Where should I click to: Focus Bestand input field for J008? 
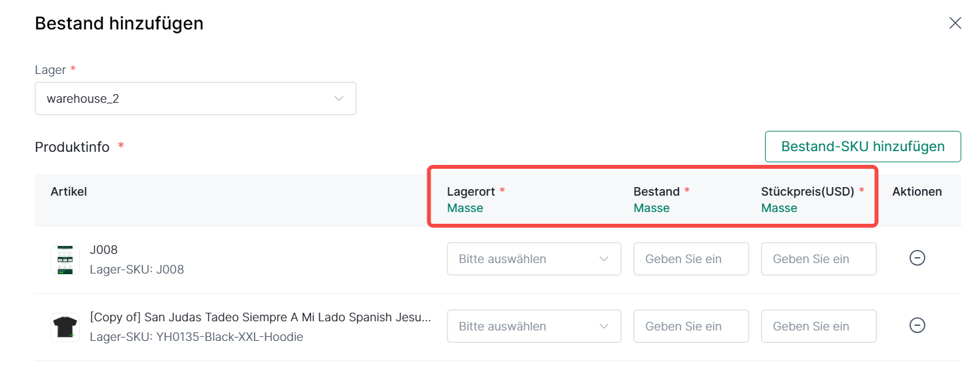[x=690, y=259]
